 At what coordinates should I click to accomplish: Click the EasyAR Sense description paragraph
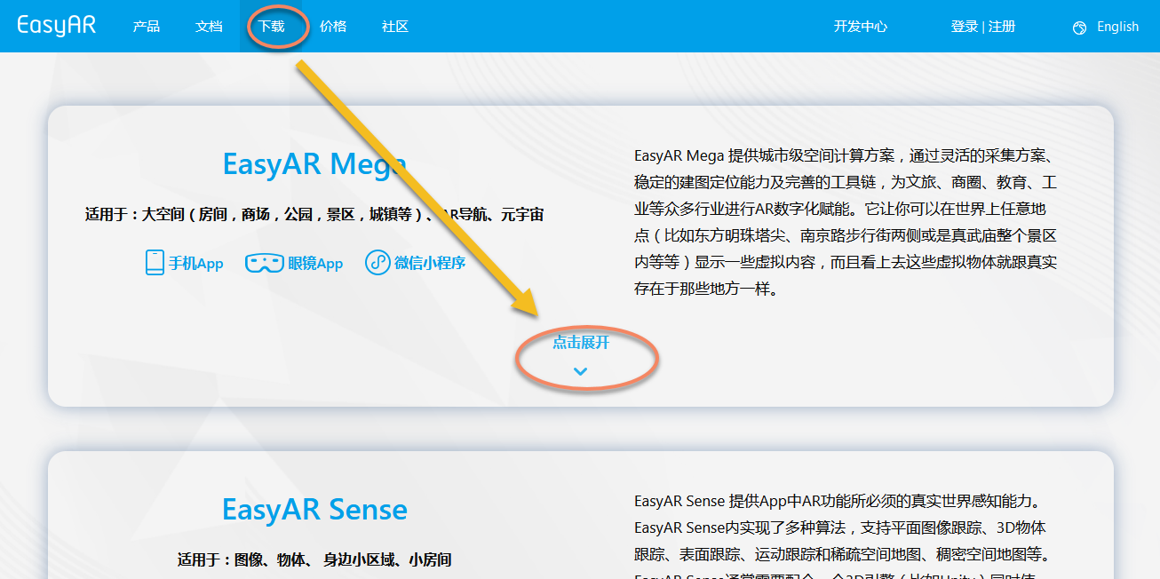[x=843, y=535]
